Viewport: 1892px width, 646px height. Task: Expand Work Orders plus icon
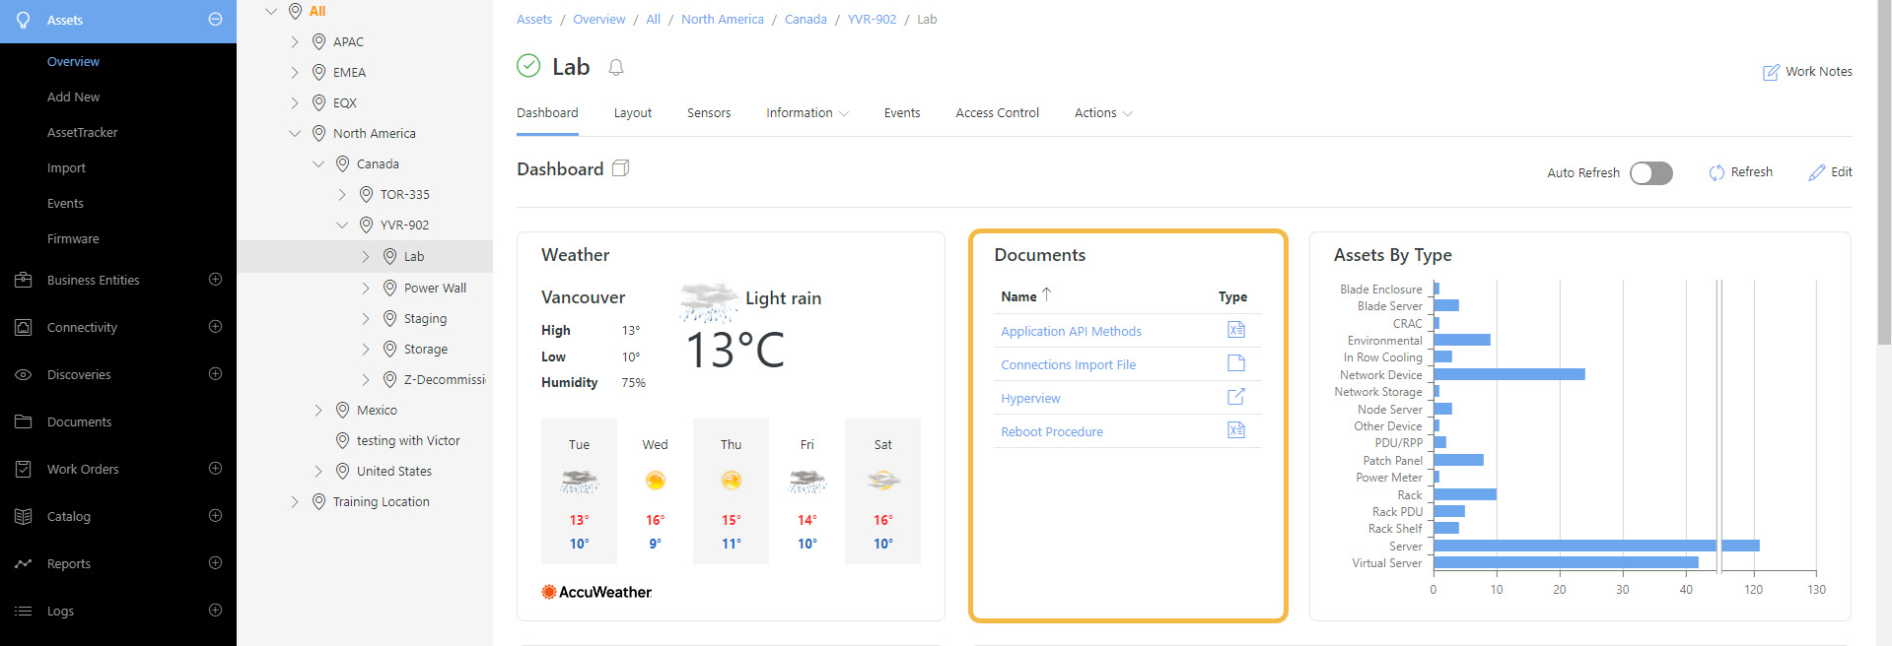pos(215,469)
